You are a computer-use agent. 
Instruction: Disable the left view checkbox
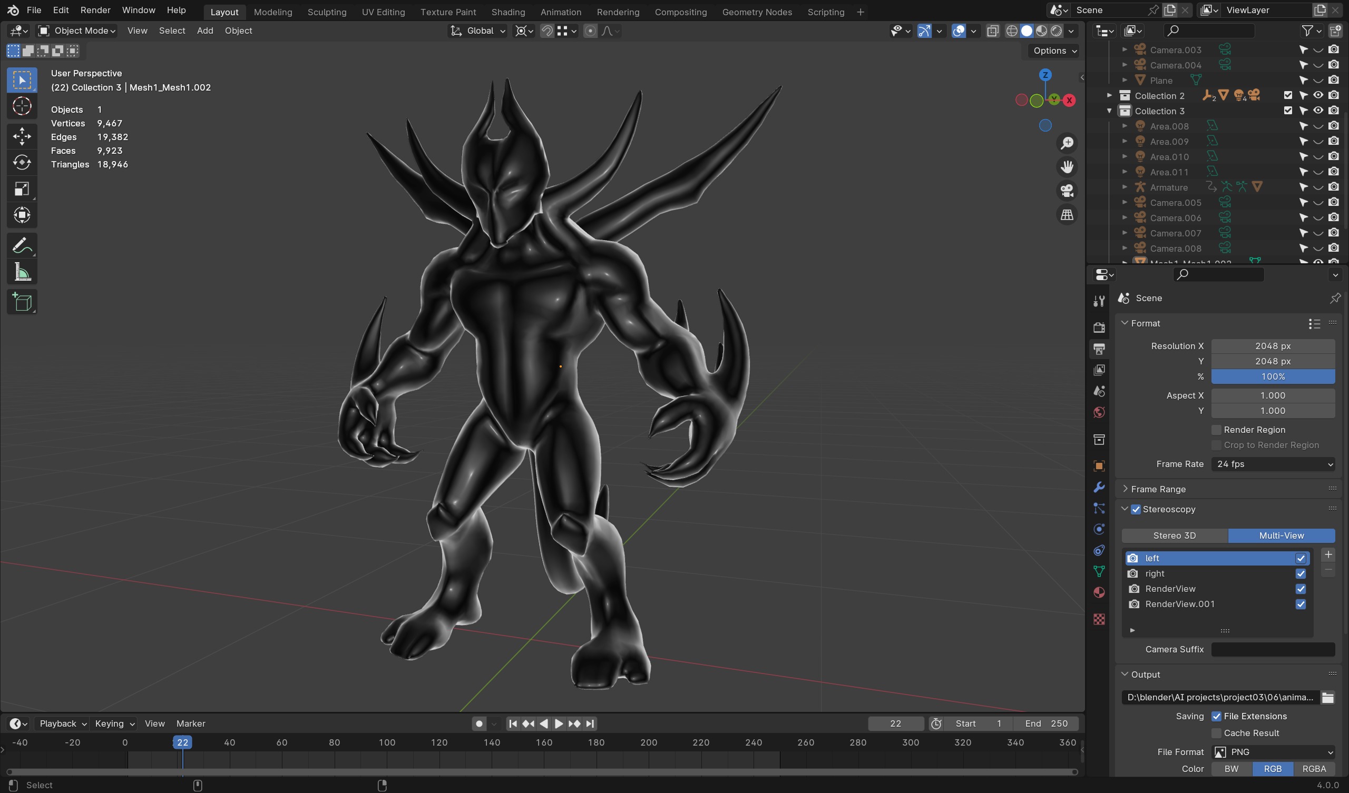point(1301,558)
